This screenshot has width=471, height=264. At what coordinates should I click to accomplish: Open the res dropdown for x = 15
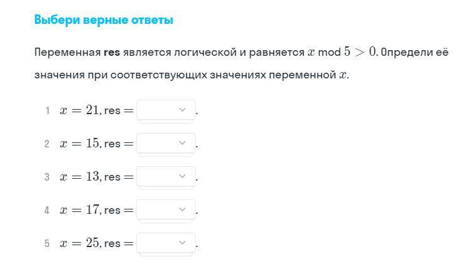pos(165,144)
